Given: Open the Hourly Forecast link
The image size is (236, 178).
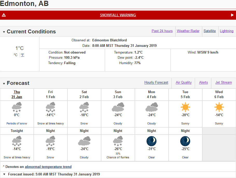Looking at the screenshot, I should tap(156, 83).
